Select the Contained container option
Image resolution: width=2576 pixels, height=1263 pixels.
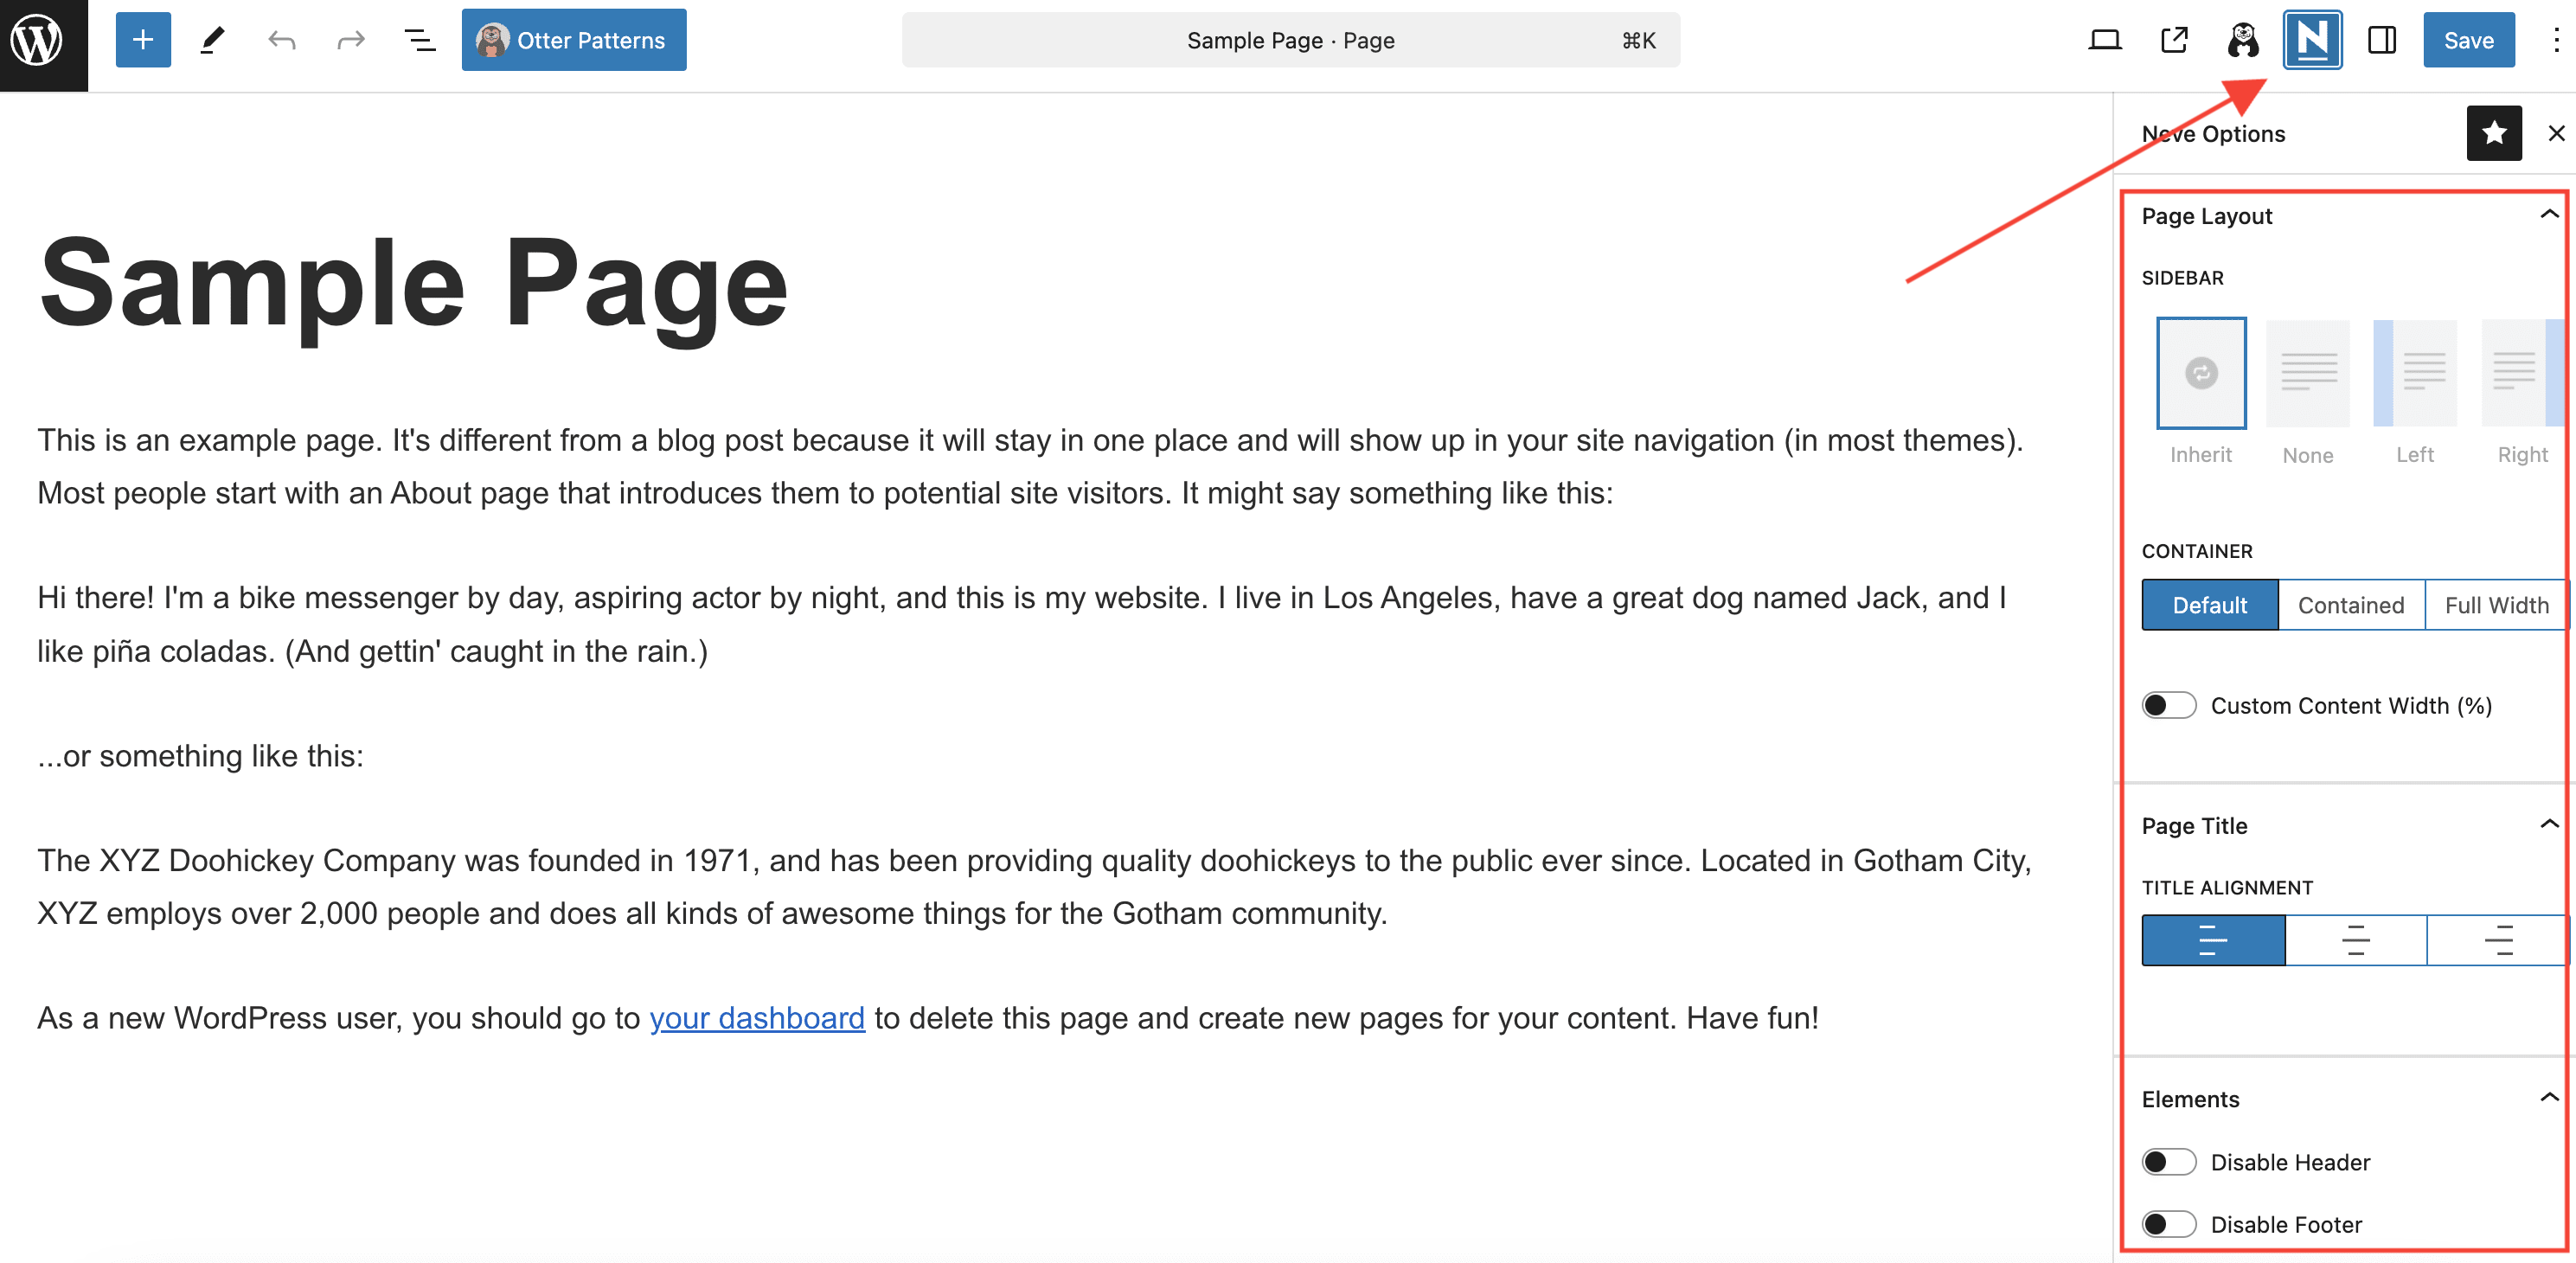click(x=2350, y=605)
